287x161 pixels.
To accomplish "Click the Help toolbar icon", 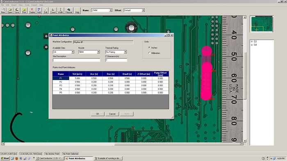I will [77, 11].
